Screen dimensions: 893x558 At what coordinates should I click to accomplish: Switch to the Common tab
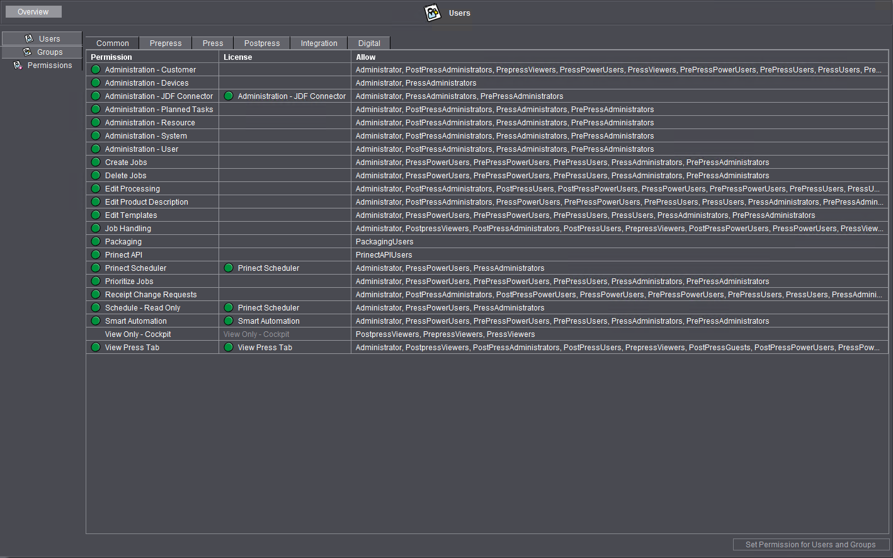[112, 43]
